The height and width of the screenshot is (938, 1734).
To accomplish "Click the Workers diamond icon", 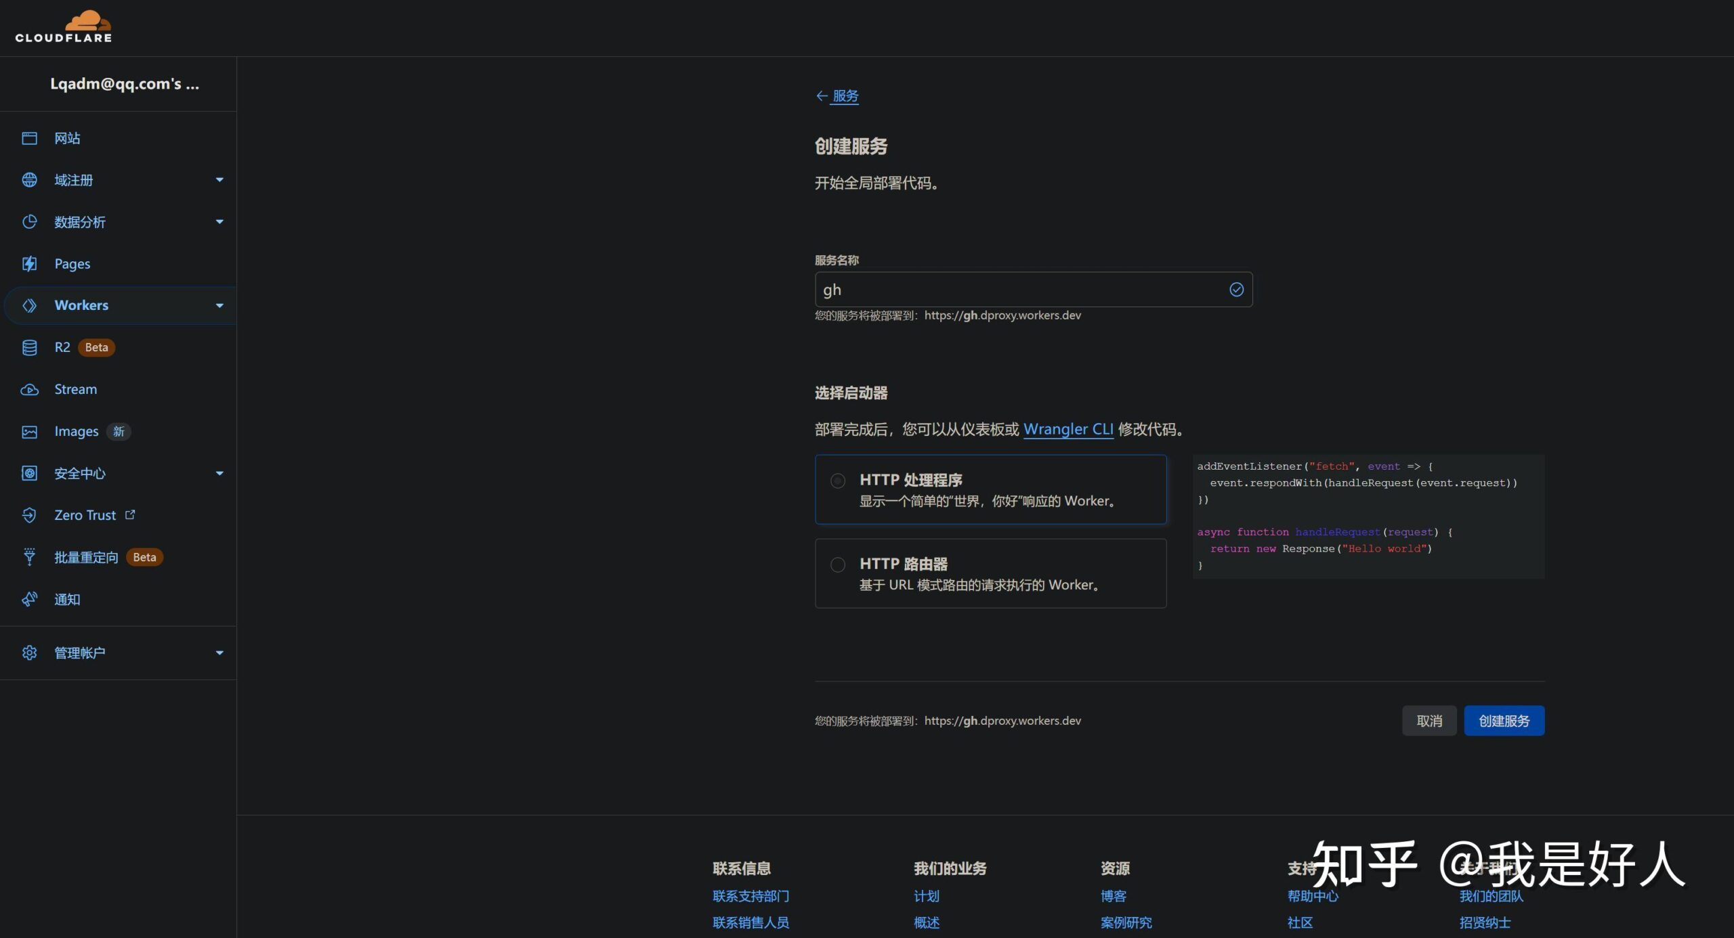I will pyautogui.click(x=29, y=305).
